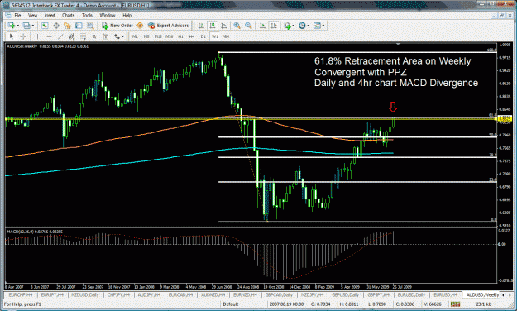517x311 pixels.
Task: Select the W1 weekly timeframe button
Action: click(214, 36)
